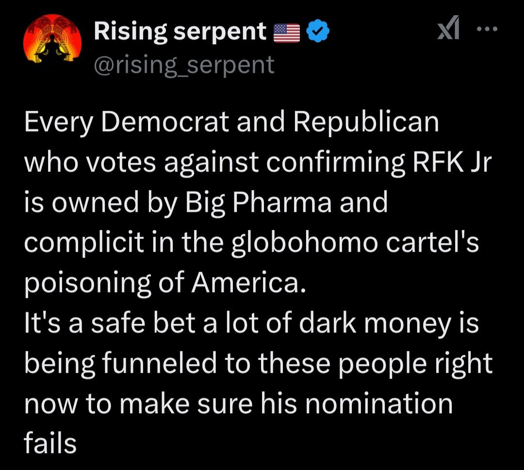Image resolution: width=524 pixels, height=470 pixels.
Task: Click the final word "fails"
Action: click(50, 443)
